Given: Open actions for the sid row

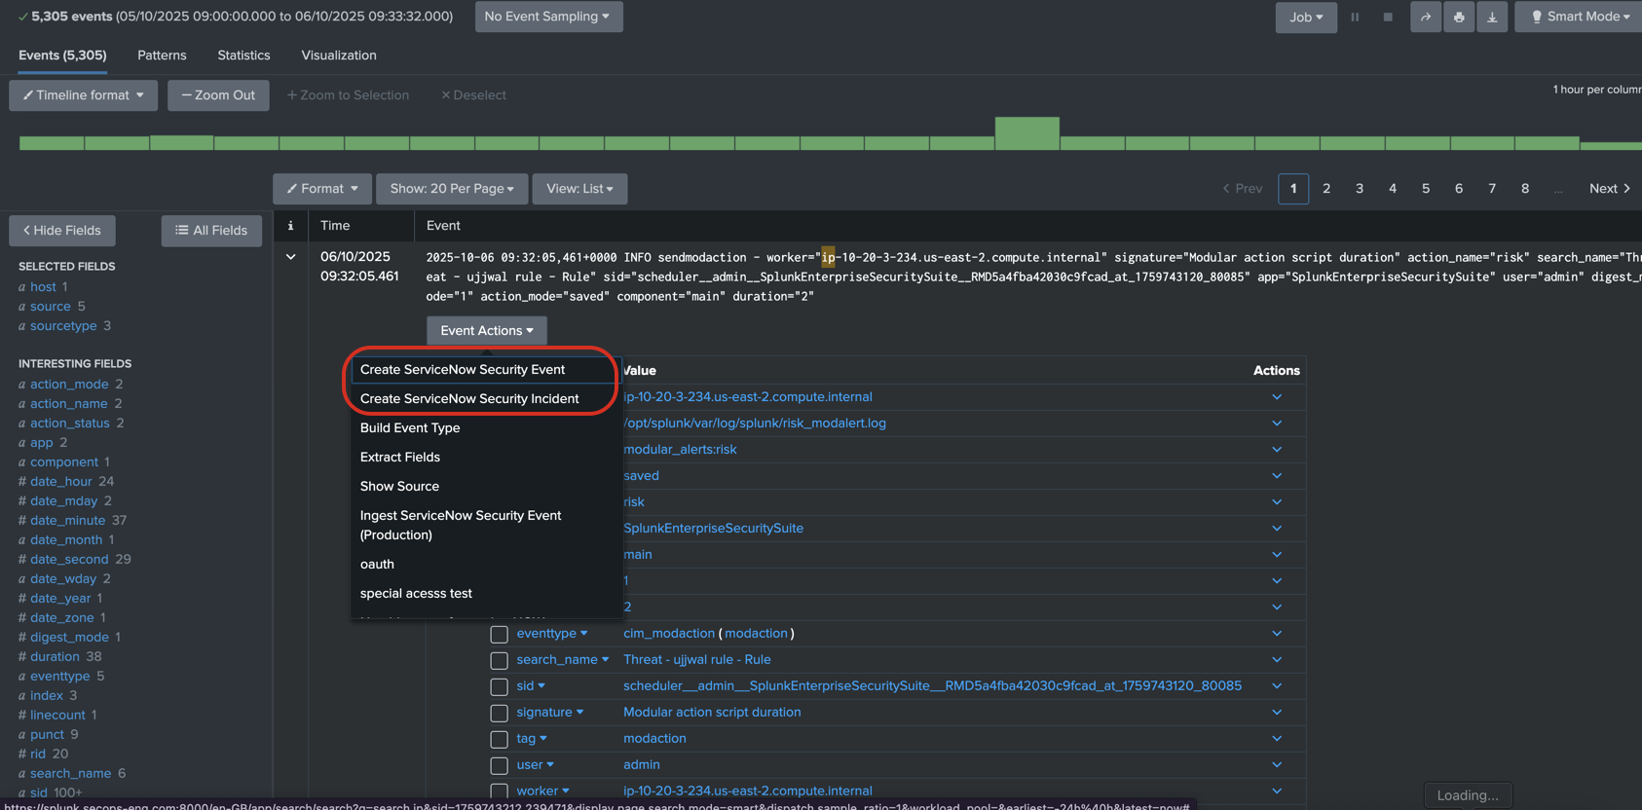Looking at the screenshot, I should 1277,686.
